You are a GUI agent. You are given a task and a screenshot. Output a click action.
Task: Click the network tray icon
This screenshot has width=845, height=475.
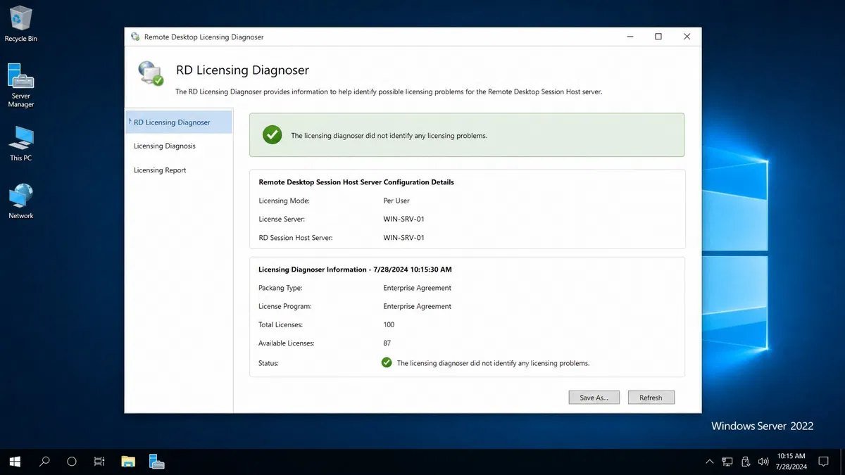point(727,462)
